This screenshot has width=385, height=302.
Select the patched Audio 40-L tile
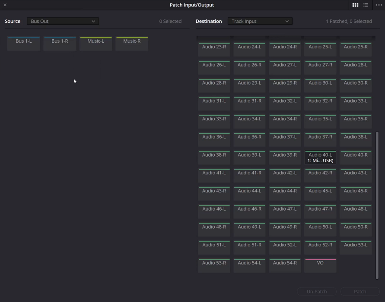tap(320, 157)
